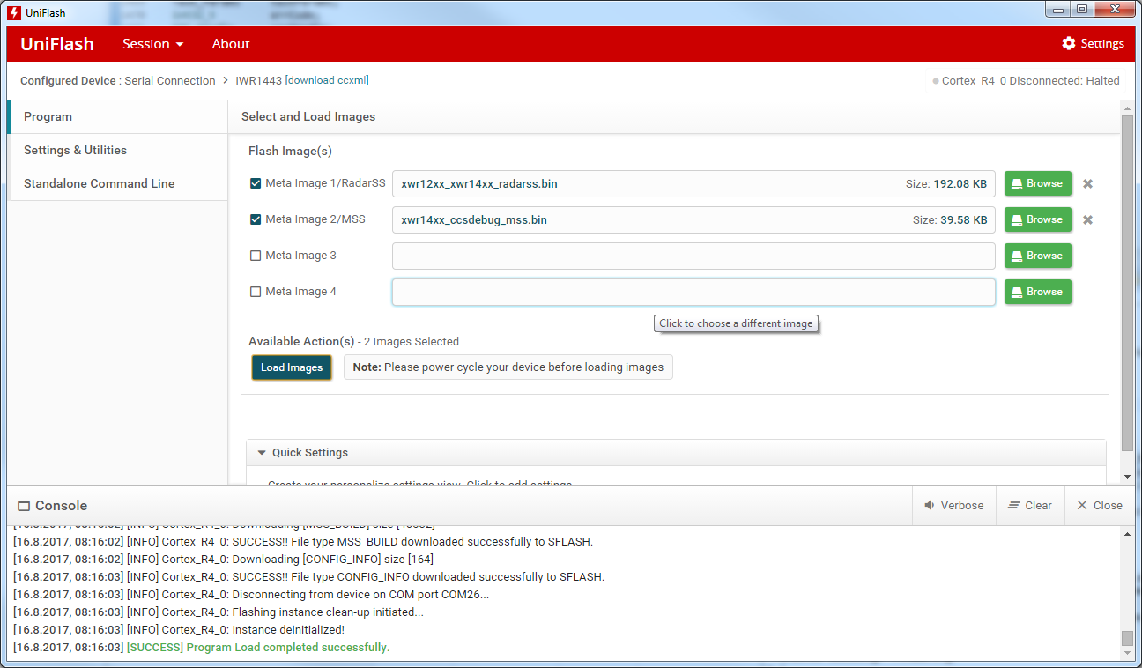Close the Console panel
Screen dimensions: 1142x668
tap(1100, 505)
